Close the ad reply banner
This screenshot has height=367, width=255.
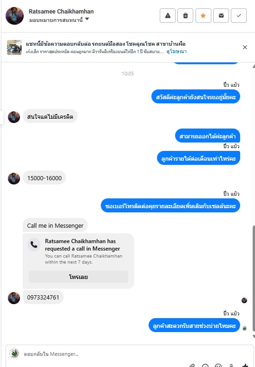(x=245, y=48)
